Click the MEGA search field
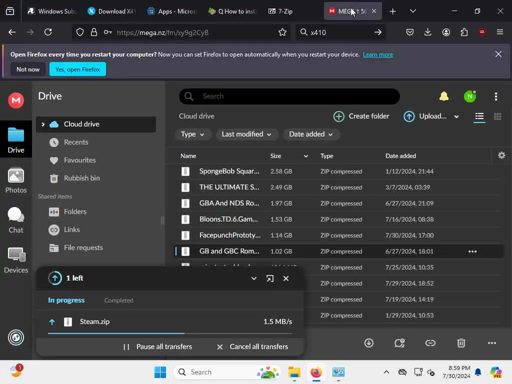This screenshot has height=384, width=512. [x=289, y=96]
